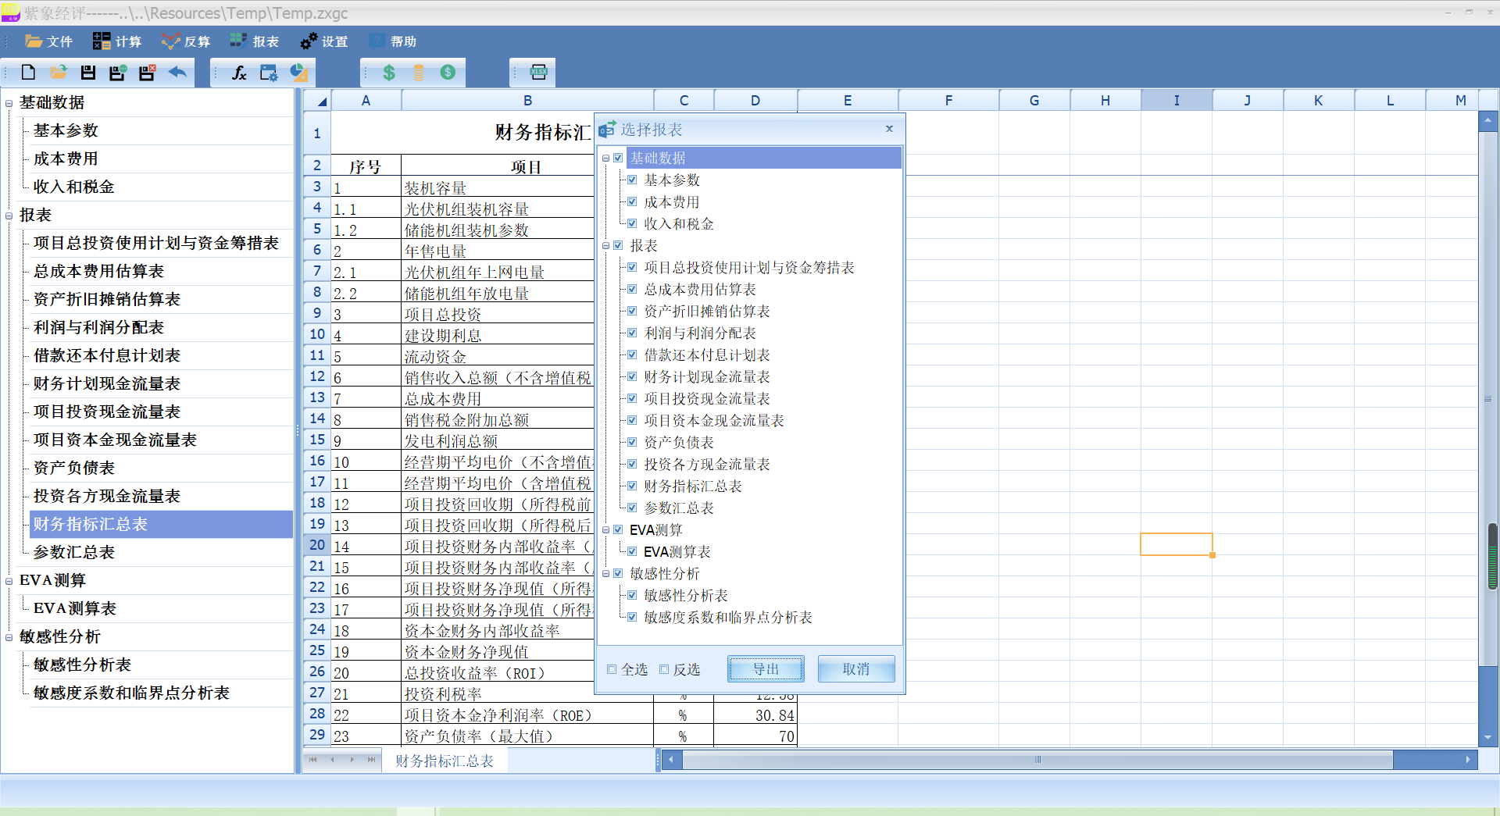Open the 反算 menu

187,41
